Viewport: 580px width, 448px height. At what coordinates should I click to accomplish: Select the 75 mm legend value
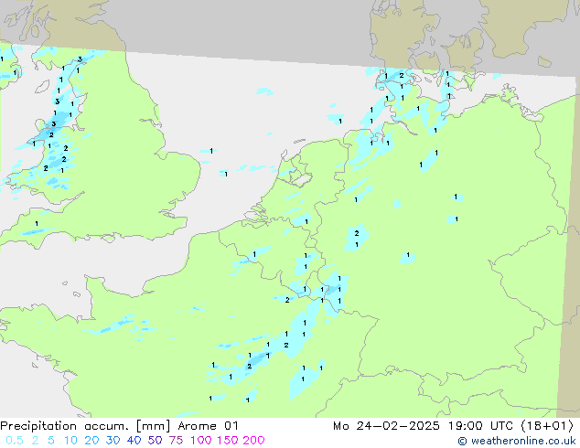pos(176,441)
